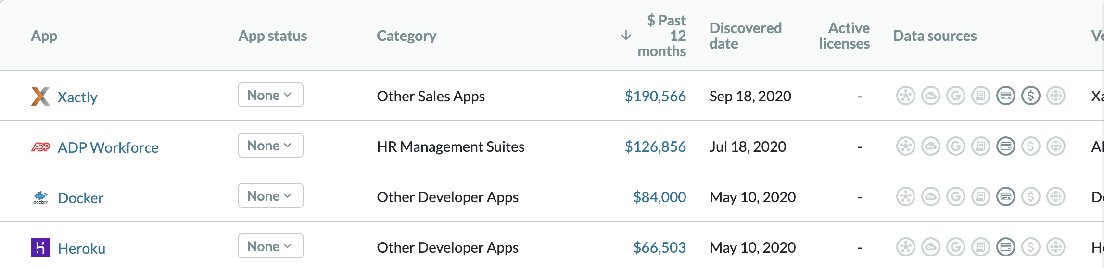Screen dimensions: 1104x268
Task: Click the $190,566 spend amount for Xactly
Action: (x=655, y=97)
